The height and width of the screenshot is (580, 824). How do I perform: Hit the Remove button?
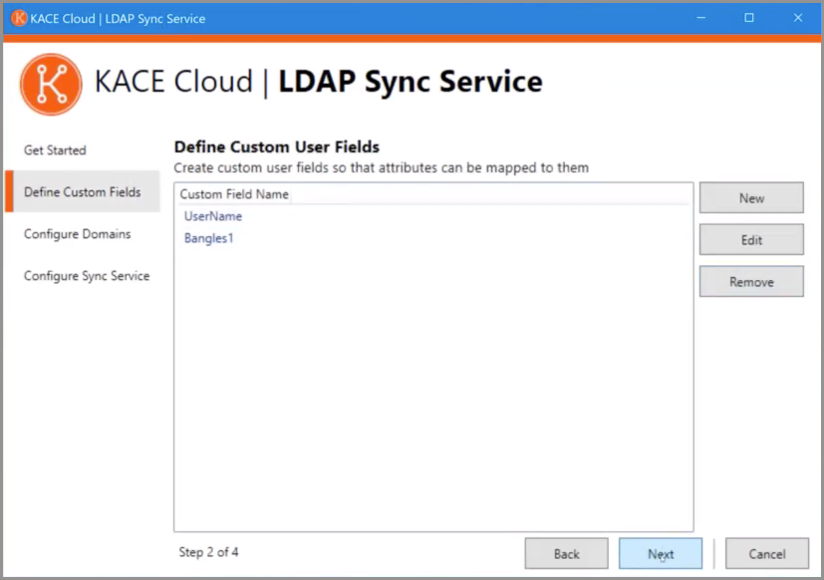[x=751, y=282]
